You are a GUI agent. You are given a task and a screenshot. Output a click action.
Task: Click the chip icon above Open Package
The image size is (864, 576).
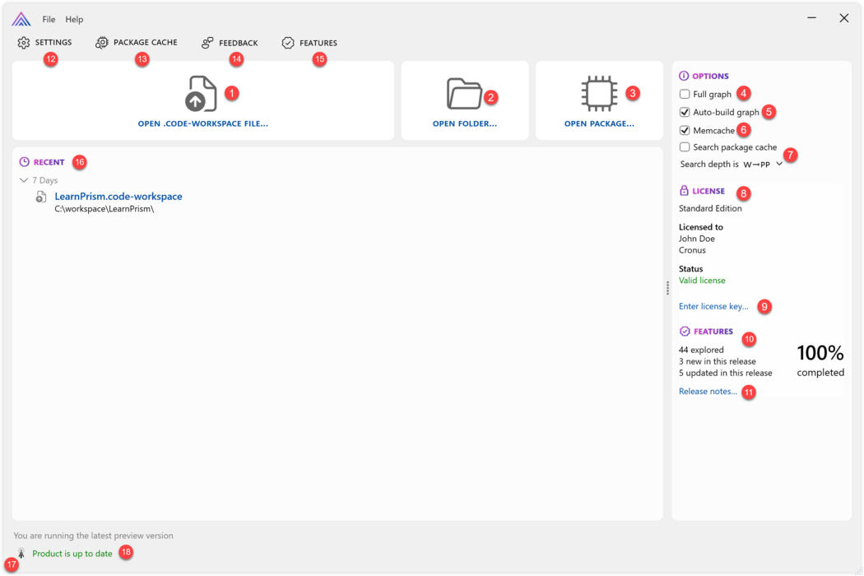[599, 93]
